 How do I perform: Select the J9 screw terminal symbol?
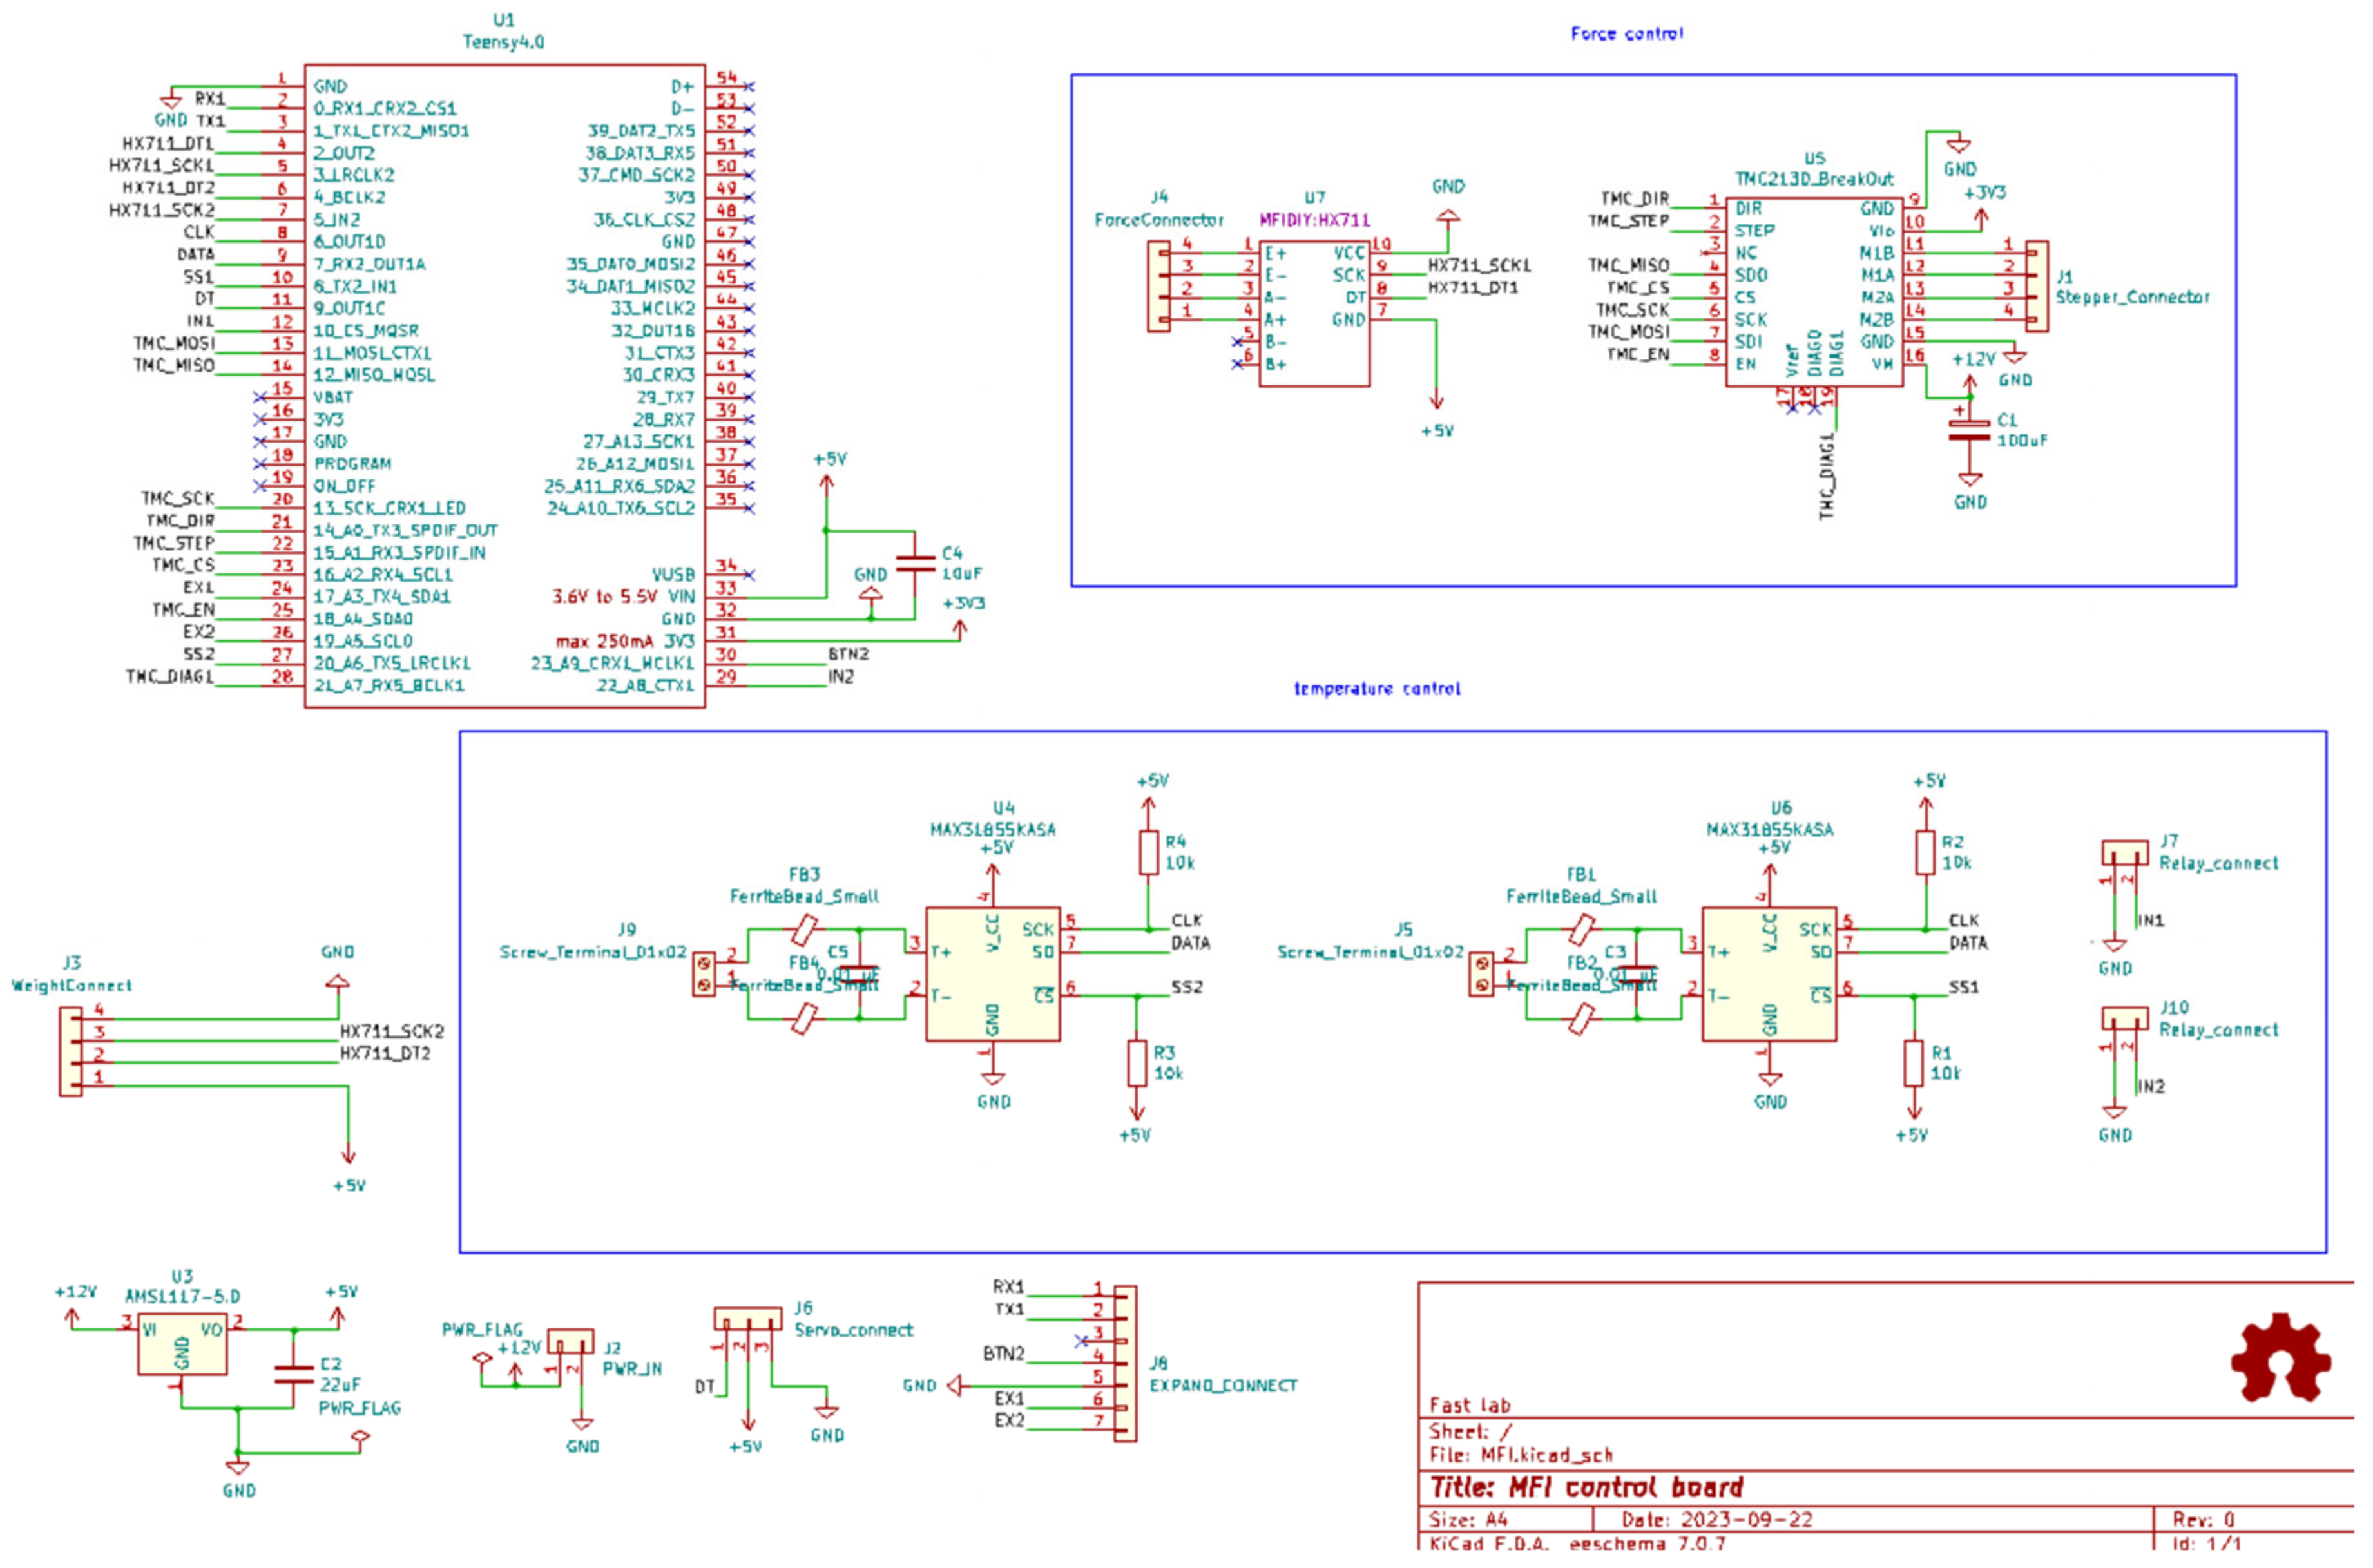point(704,974)
